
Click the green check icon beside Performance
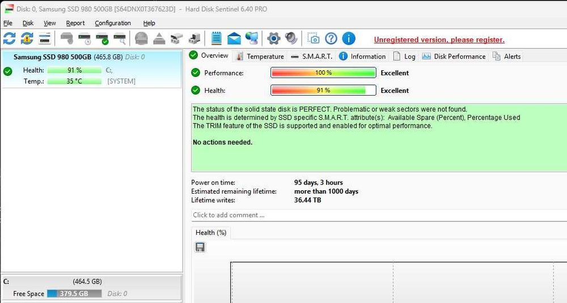[196, 72]
